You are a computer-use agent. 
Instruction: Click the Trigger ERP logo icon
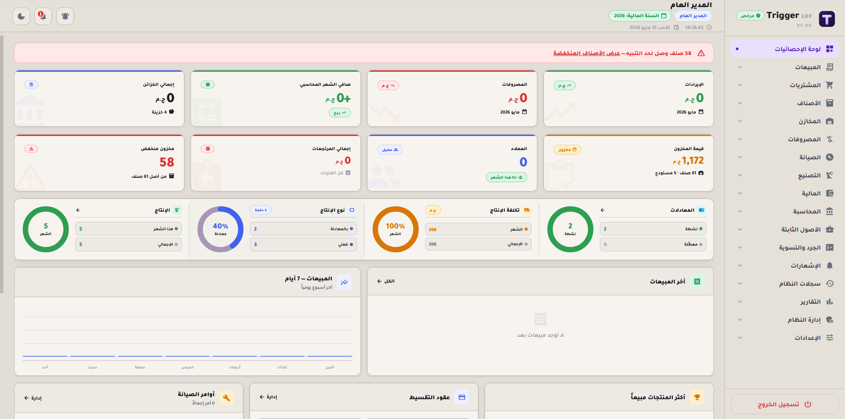(827, 19)
